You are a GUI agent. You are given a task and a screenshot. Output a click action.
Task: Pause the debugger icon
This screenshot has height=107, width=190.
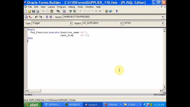point(96,11)
